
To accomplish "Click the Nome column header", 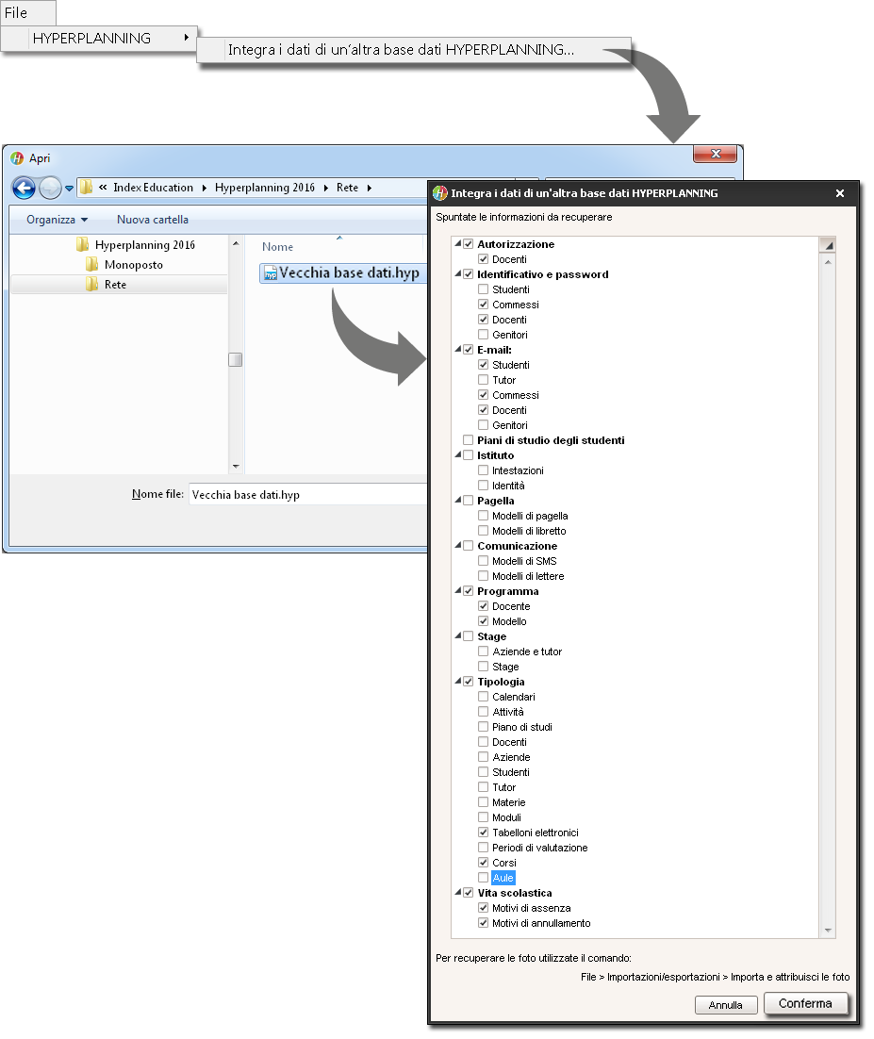I will tap(277, 247).
